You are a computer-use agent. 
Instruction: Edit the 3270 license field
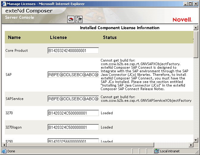click(73, 113)
